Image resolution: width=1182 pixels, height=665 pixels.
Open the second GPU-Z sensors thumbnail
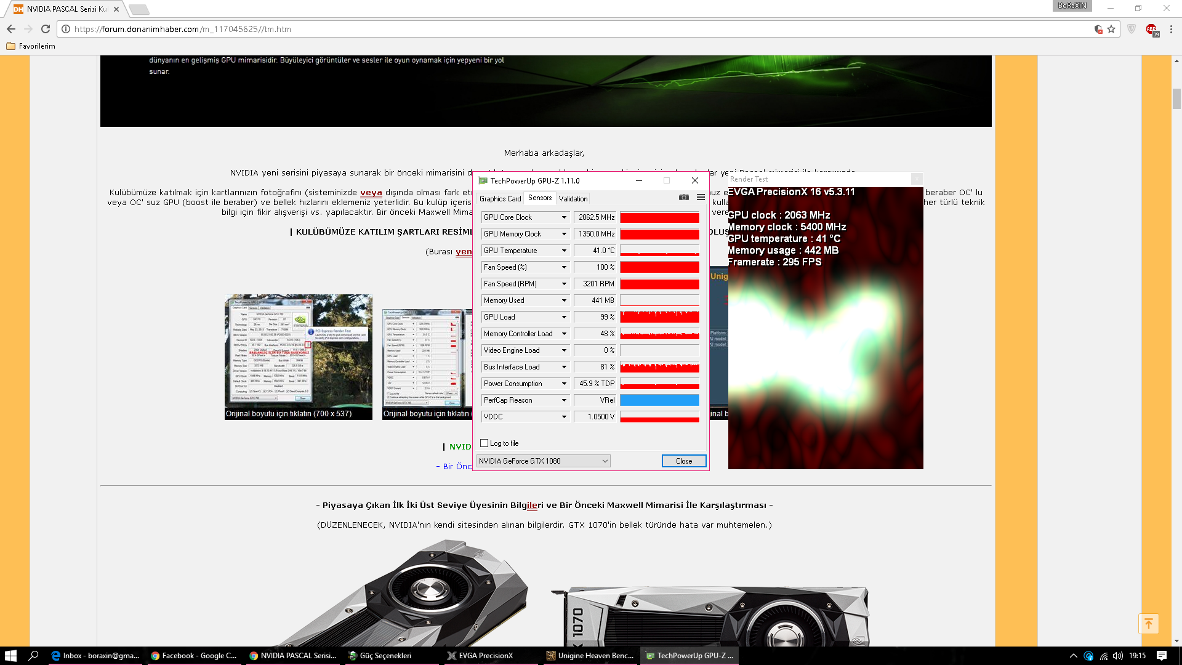(427, 365)
